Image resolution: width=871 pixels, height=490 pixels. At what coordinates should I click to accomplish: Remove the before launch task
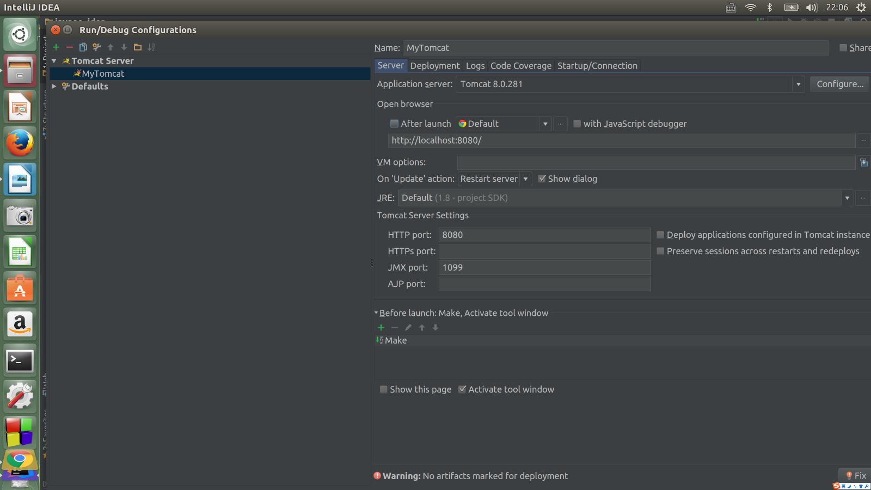tap(395, 327)
